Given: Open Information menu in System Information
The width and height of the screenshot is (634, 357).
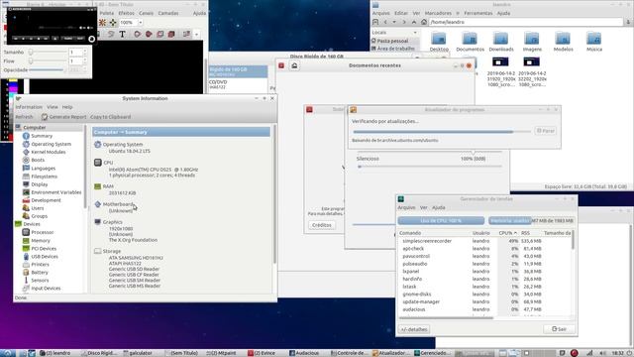Looking at the screenshot, I should (29, 107).
